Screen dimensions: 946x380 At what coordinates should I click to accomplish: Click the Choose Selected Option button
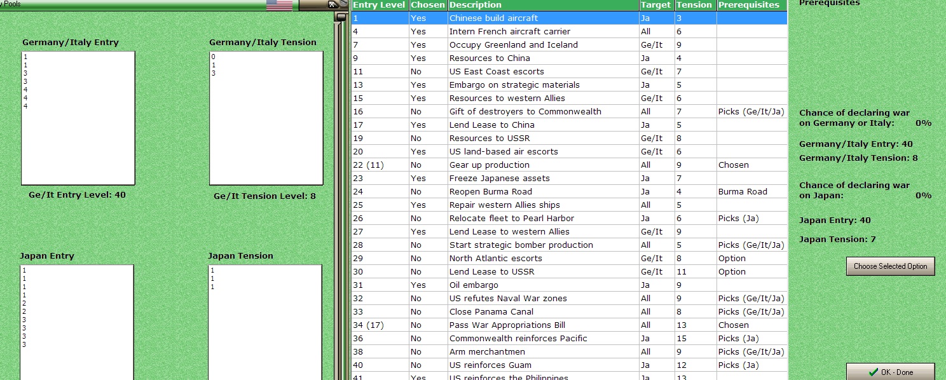coord(890,266)
